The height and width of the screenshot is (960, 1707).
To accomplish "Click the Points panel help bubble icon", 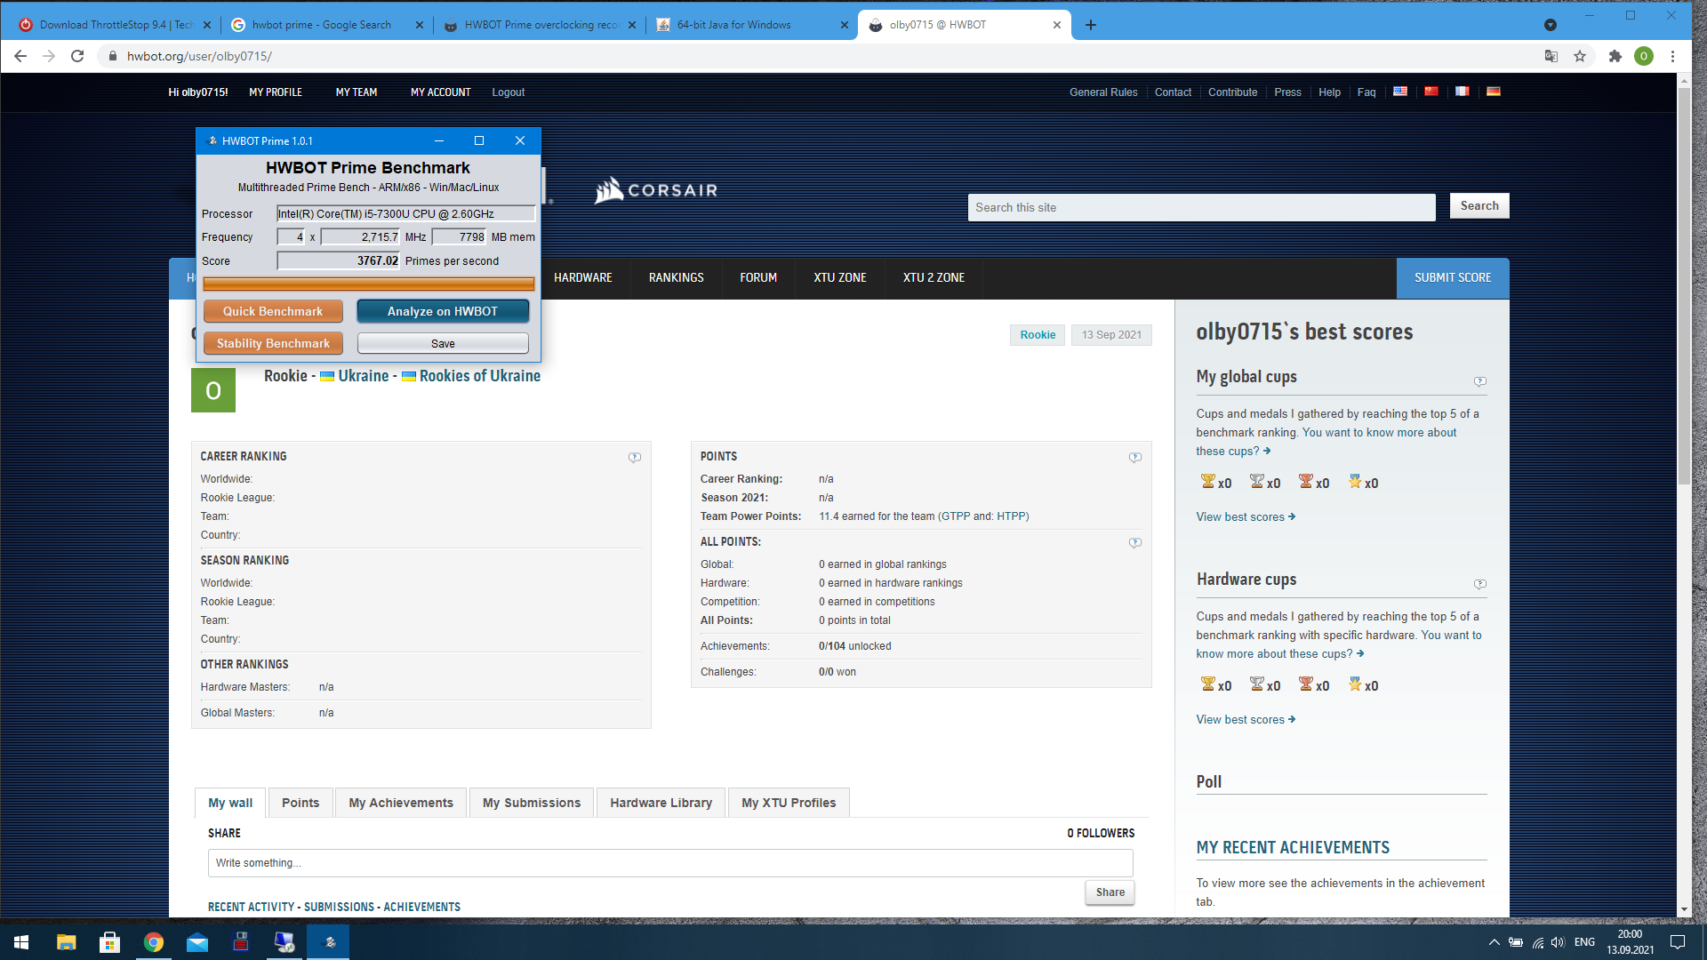I will [x=1135, y=458].
